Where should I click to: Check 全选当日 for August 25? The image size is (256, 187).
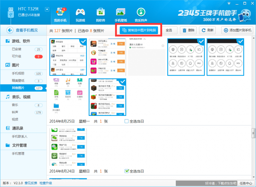pyautogui.click(x=127, y=121)
